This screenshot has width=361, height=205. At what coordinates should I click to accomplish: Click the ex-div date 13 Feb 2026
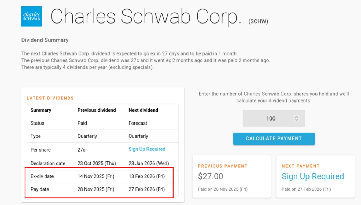pyautogui.click(x=146, y=176)
